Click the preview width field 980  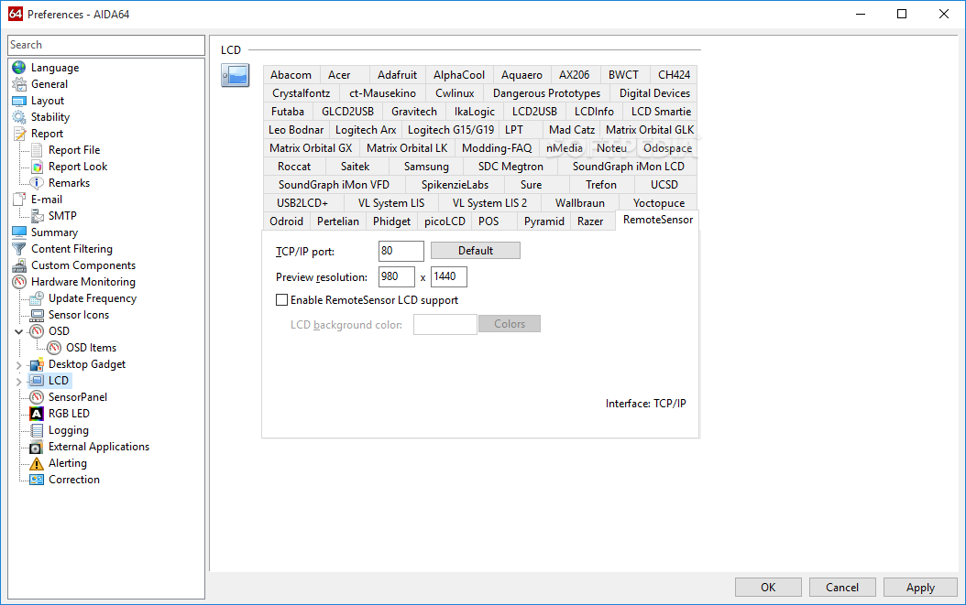pos(396,277)
